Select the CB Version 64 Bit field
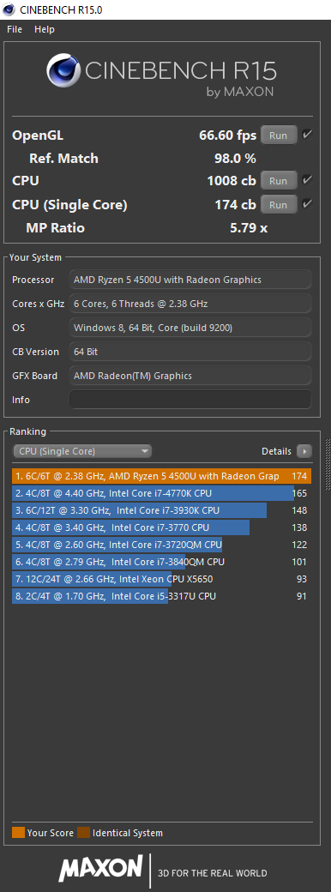The image size is (331, 892). tap(190, 352)
